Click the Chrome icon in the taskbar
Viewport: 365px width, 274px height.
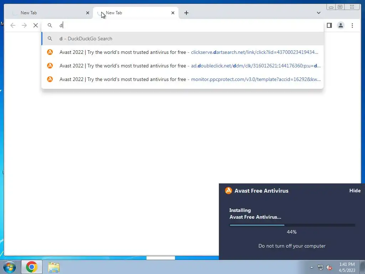tap(32, 267)
